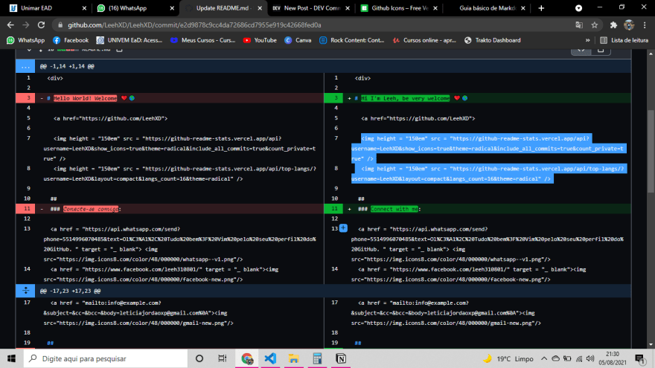The image size is (655, 368).
Task: Open the Chrome three-dot menu
Action: coord(645,25)
